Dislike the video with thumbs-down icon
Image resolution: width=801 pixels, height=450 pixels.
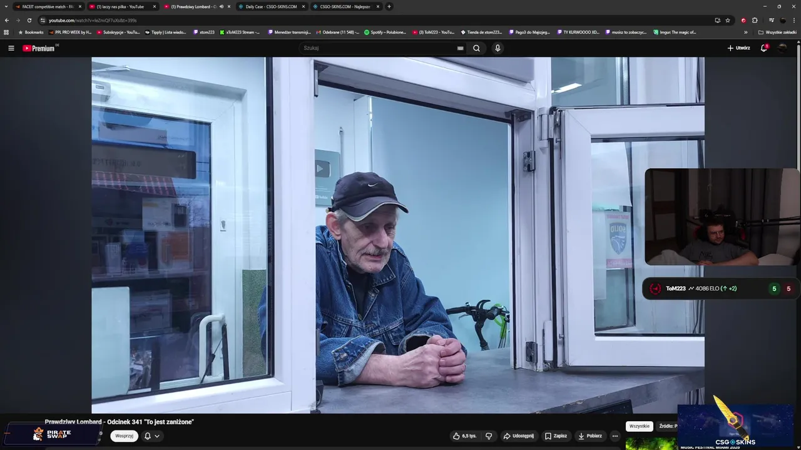[489, 436]
